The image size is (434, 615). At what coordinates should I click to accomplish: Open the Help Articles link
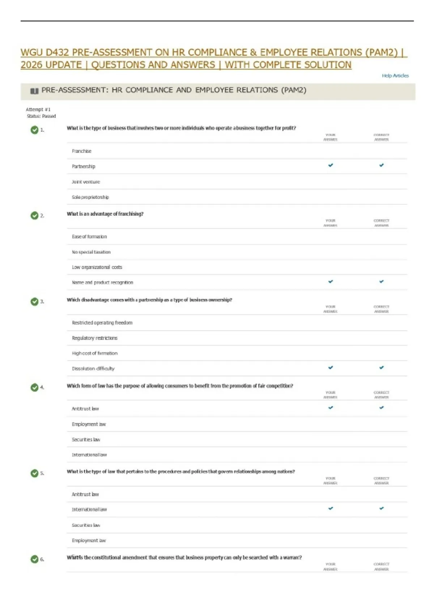point(395,76)
